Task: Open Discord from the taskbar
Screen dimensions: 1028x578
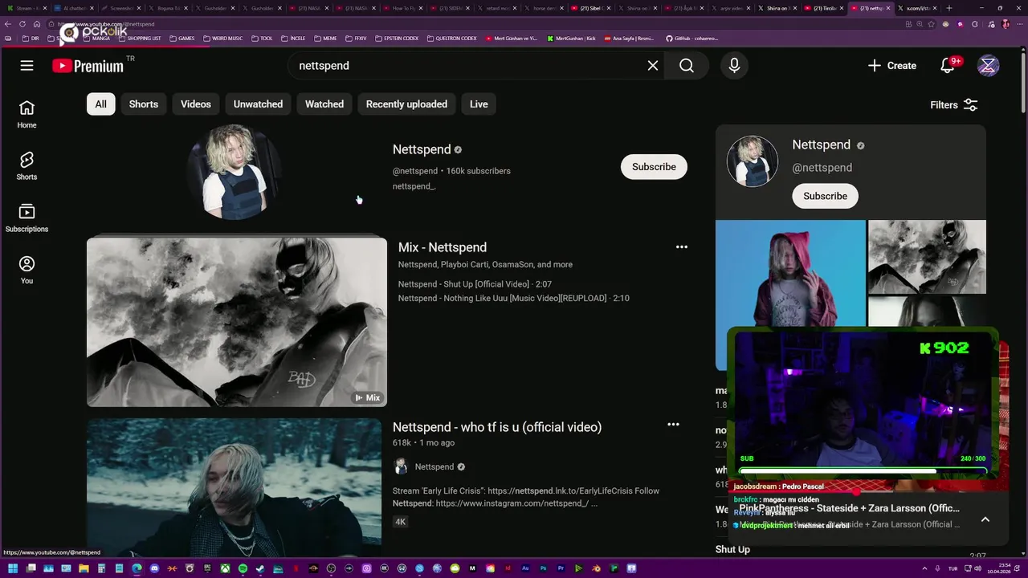Action: 154,568
